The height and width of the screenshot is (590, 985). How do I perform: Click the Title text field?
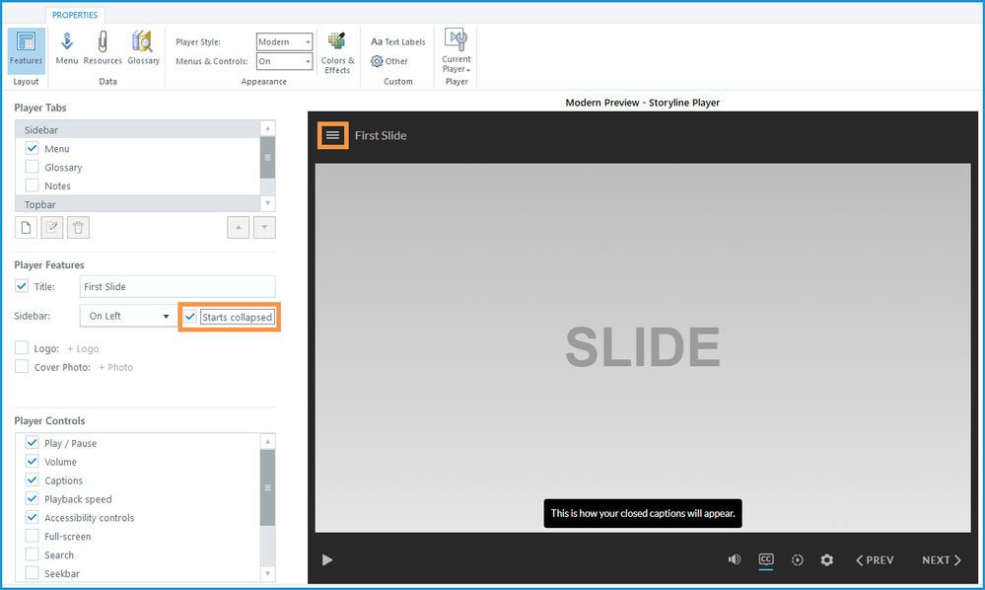[177, 287]
